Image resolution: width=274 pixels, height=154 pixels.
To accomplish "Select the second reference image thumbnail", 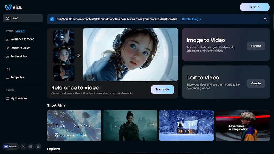I will pos(64,55).
